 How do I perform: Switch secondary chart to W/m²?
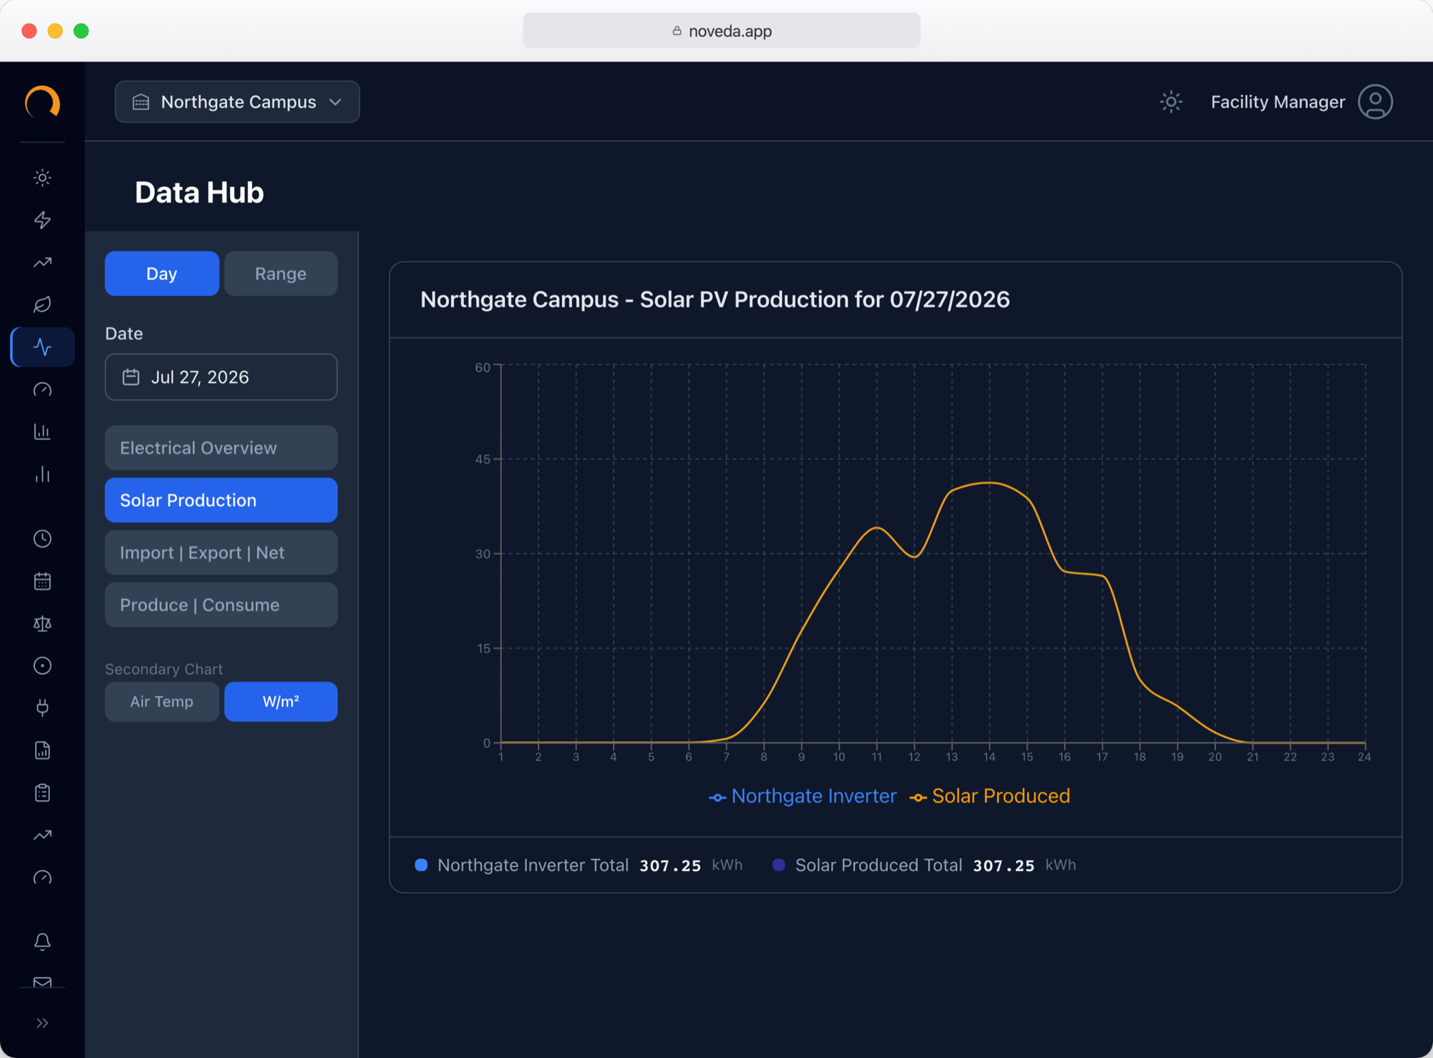click(280, 701)
